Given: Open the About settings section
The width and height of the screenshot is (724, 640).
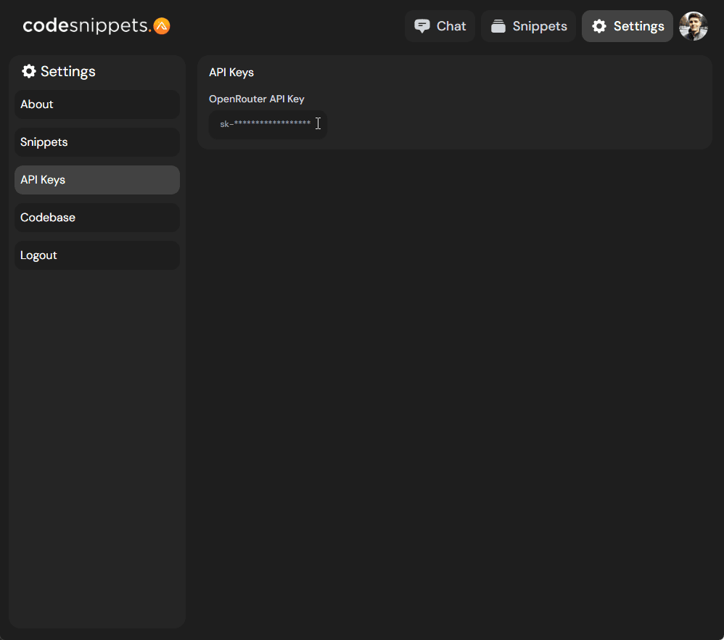Looking at the screenshot, I should click(97, 104).
